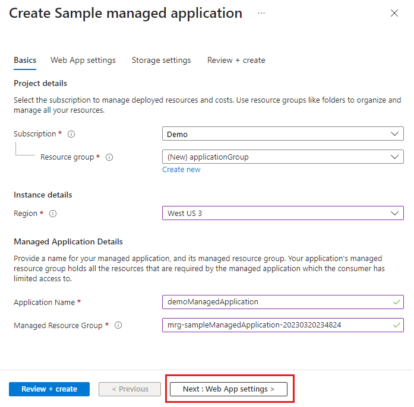Click the disabled Previous button
414x407 pixels.
click(x=129, y=389)
